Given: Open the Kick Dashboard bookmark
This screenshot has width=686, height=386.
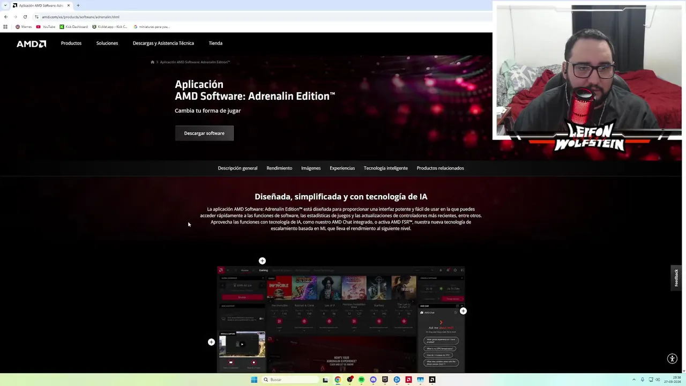Looking at the screenshot, I should pos(74,27).
